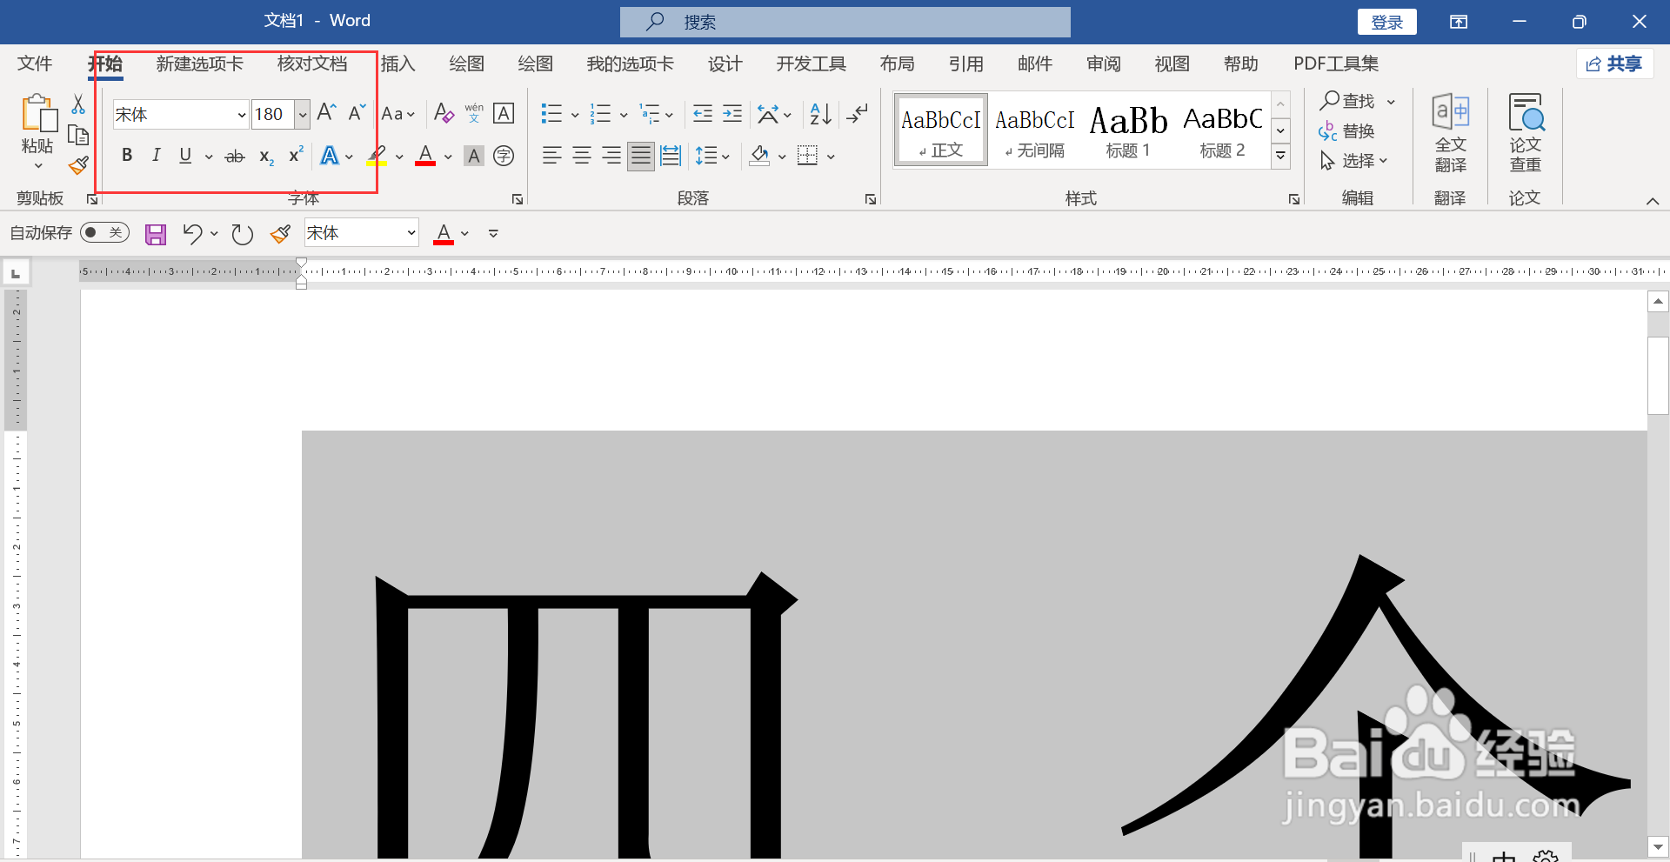Screen dimensions: 1670x862
Task: Decrease paragraph indent
Action: (703, 113)
